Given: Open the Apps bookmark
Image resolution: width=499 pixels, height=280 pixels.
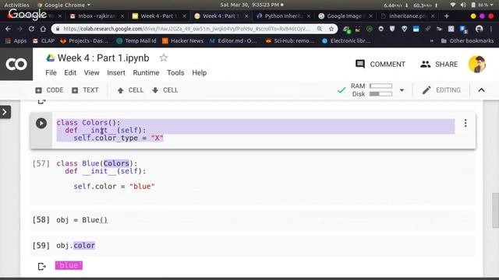Looking at the screenshot, I should point(16,40).
